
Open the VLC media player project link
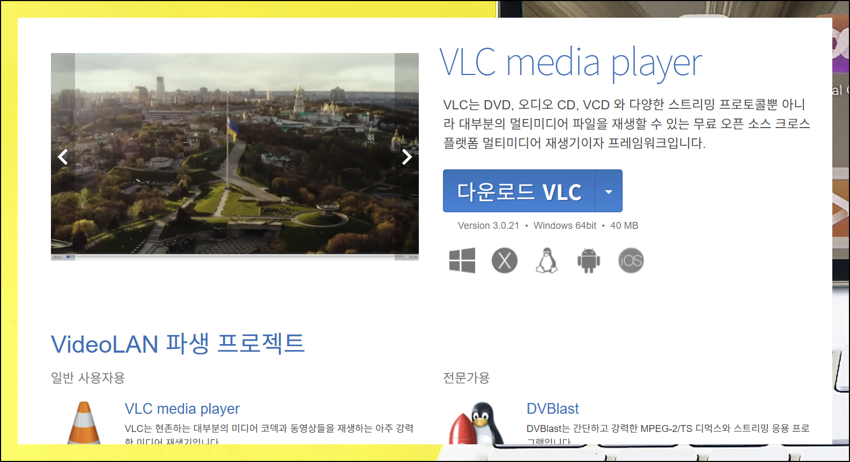[182, 409]
